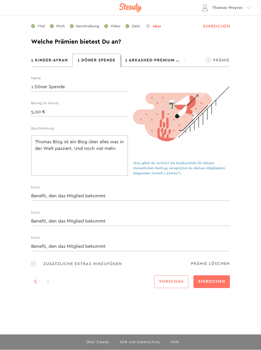Image resolution: width=261 pixels, height=350 pixels.
Task: Jump to the Video step
Action: (115, 26)
